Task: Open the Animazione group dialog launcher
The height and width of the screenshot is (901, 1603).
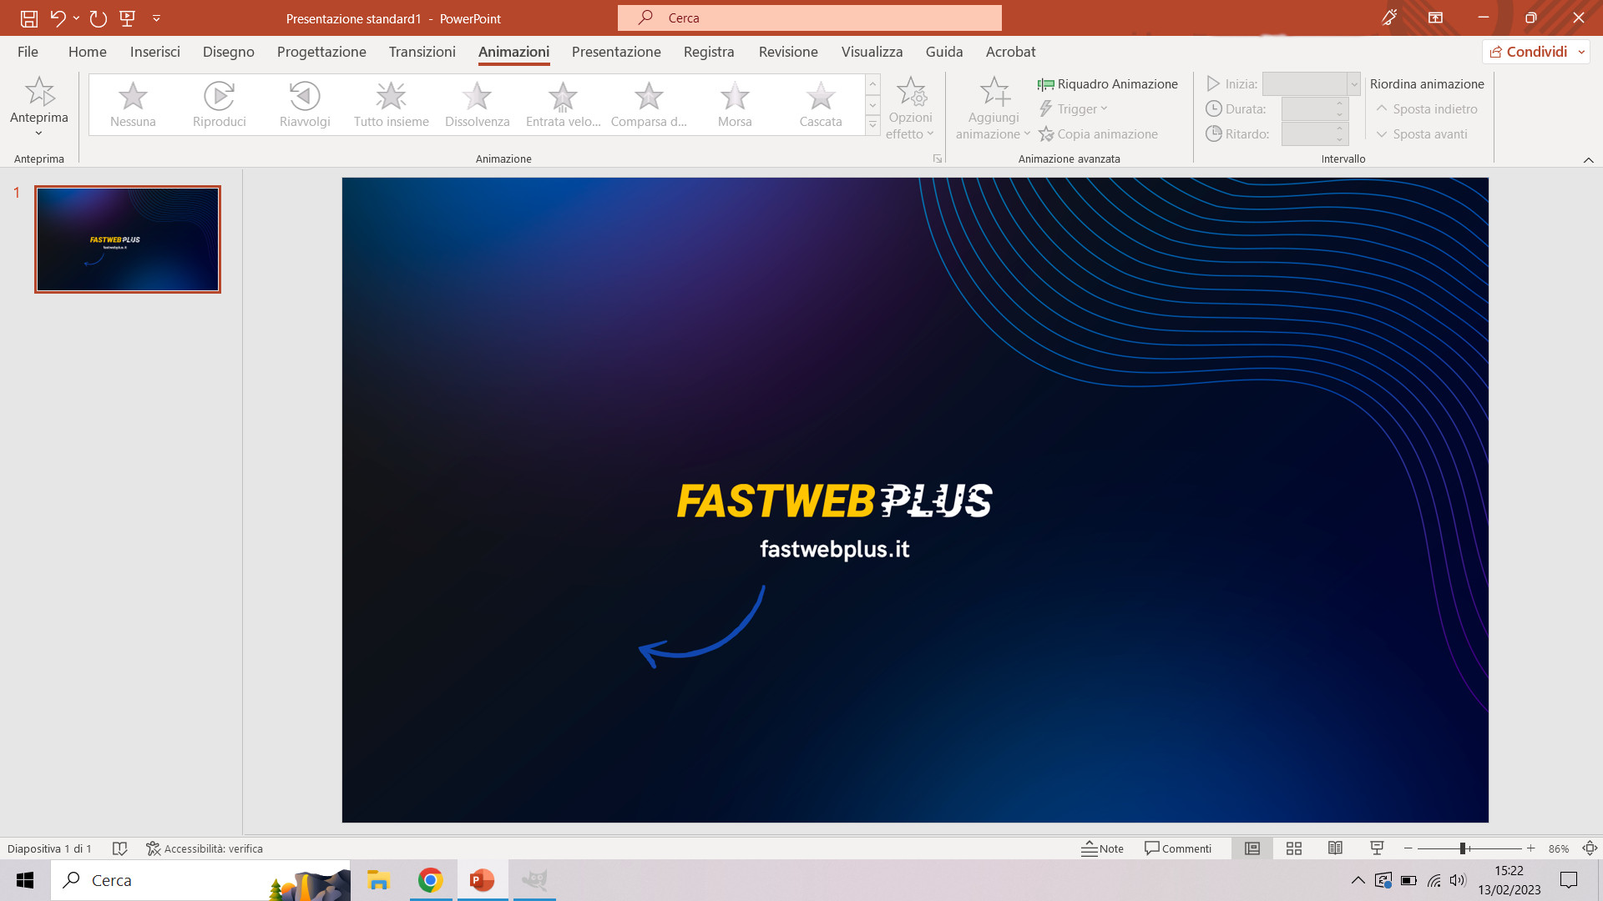Action: (937, 158)
